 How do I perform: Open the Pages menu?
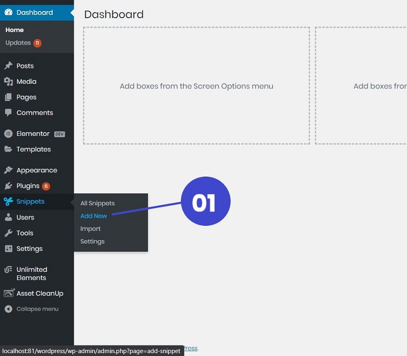click(x=37, y=97)
